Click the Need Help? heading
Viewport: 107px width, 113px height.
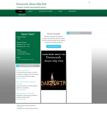[28, 34]
